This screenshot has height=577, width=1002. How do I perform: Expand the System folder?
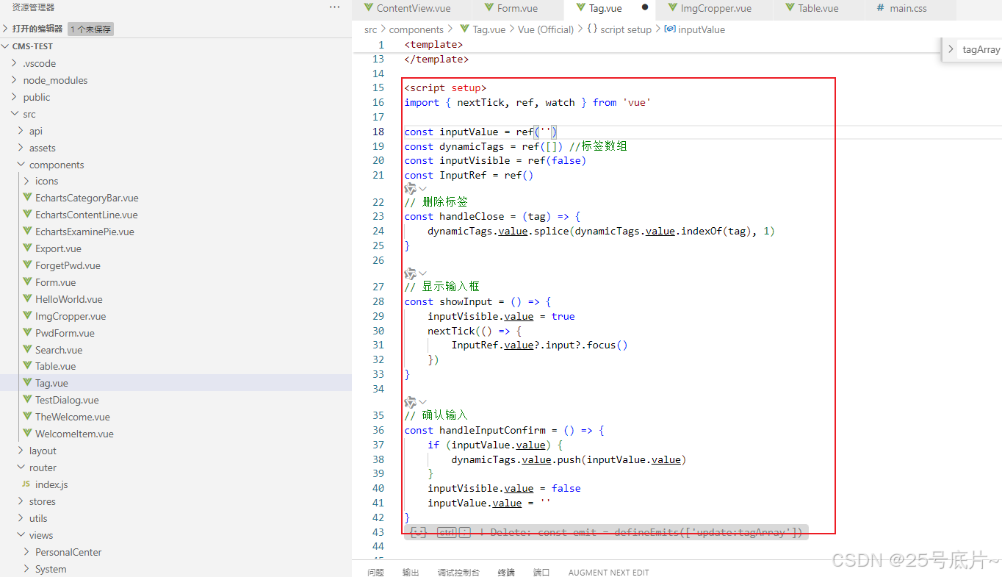click(26, 569)
